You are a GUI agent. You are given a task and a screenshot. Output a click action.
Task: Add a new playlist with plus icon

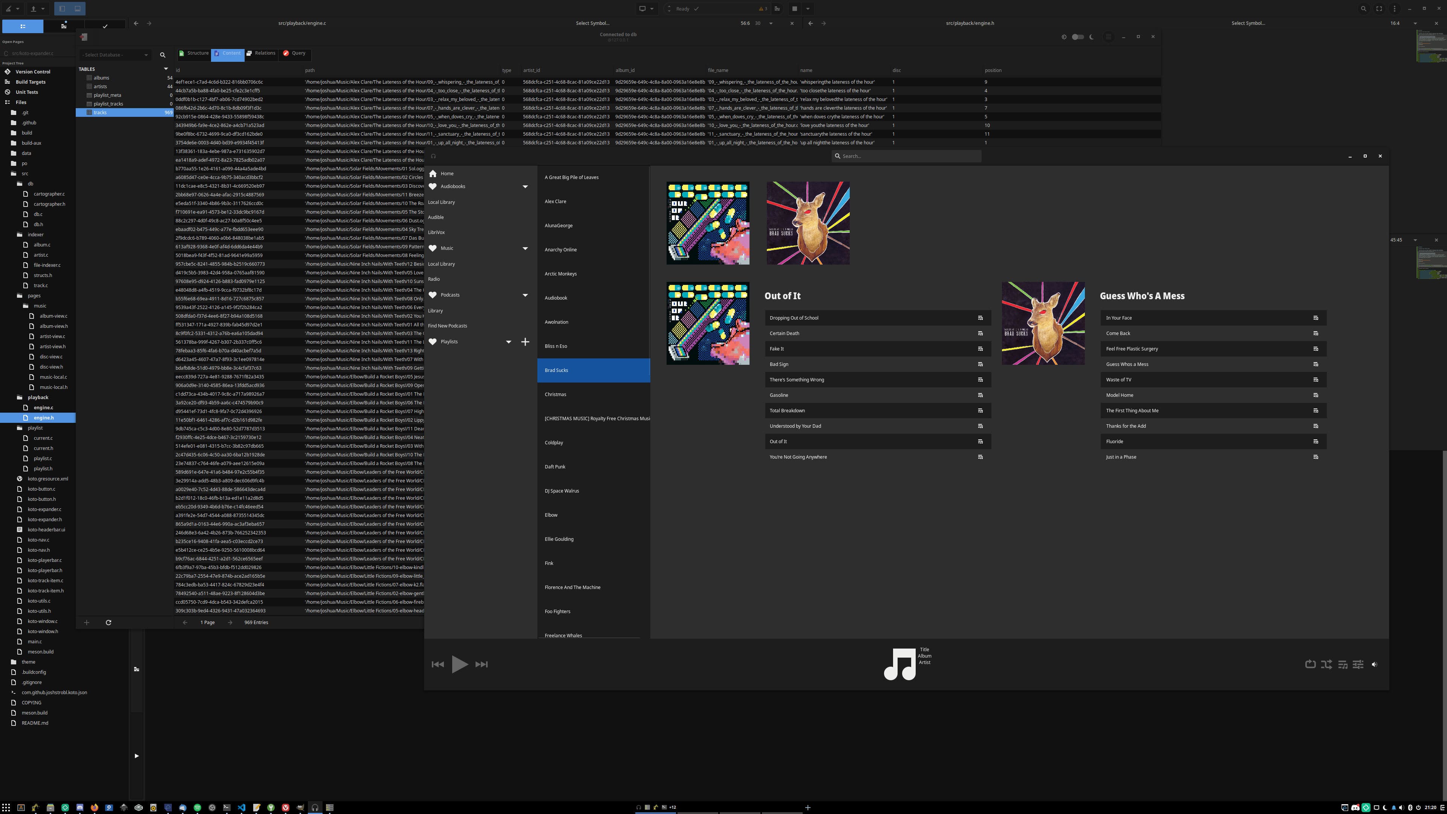pyautogui.click(x=525, y=341)
